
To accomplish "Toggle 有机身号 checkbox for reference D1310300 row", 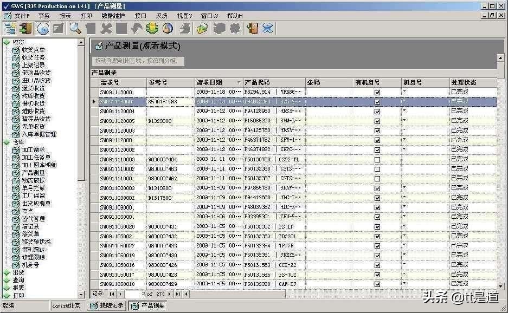I will click(377, 188).
